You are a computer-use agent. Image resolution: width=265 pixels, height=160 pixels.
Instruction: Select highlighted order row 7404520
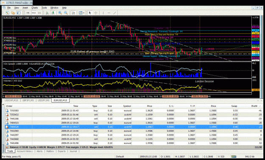pos(134,127)
